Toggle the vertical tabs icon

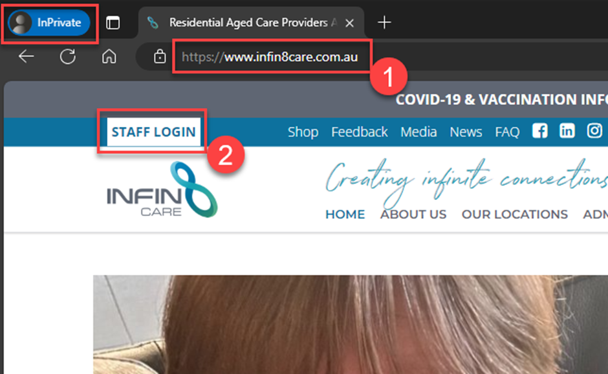(x=114, y=21)
